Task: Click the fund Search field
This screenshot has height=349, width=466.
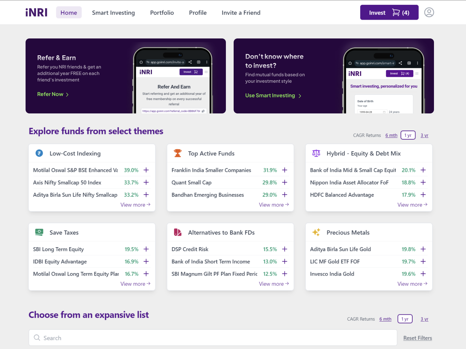Action: pos(213,338)
